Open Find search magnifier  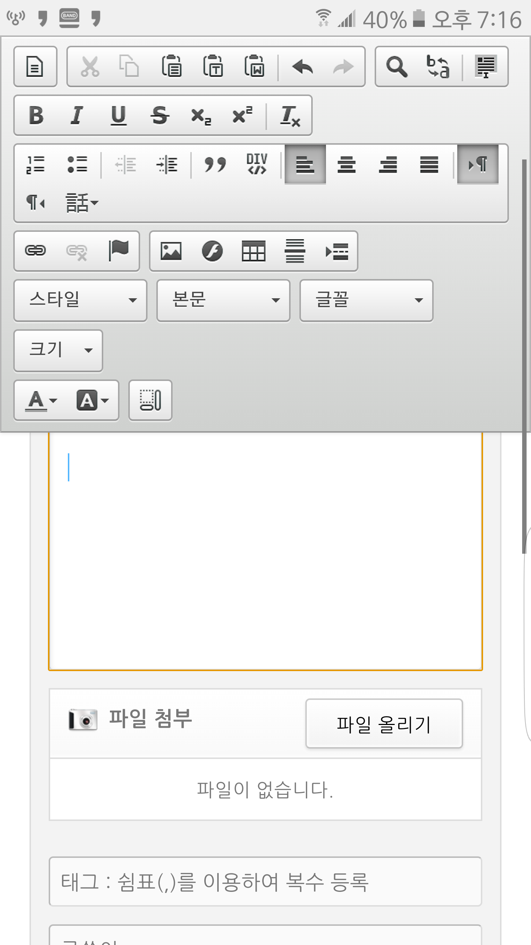(396, 67)
